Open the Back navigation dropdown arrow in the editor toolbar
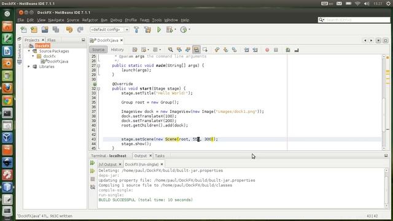The image size is (393, 221). pyautogui.click(x=149, y=50)
